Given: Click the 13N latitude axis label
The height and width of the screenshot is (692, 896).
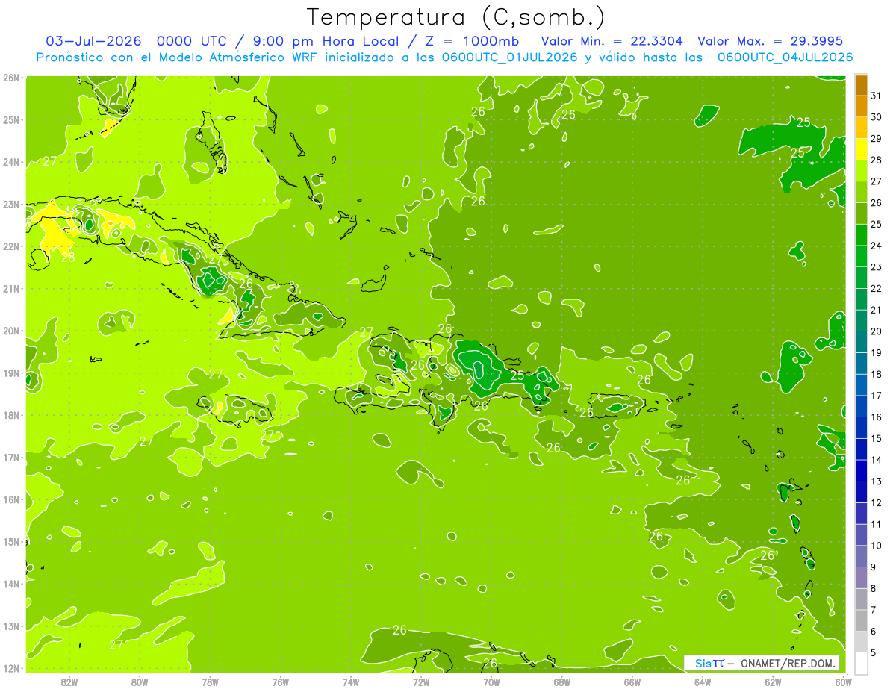Looking at the screenshot, I should (12, 626).
